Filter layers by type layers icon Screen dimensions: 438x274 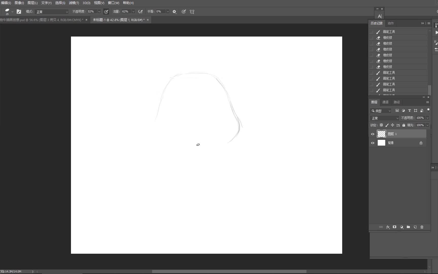[x=409, y=111]
